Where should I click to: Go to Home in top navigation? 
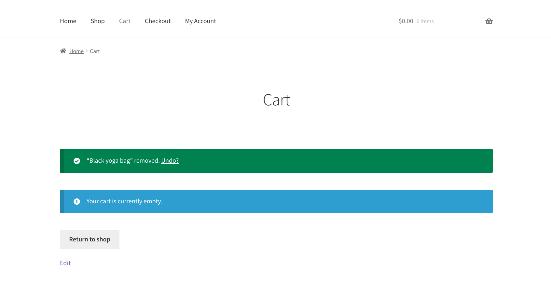[68, 21]
